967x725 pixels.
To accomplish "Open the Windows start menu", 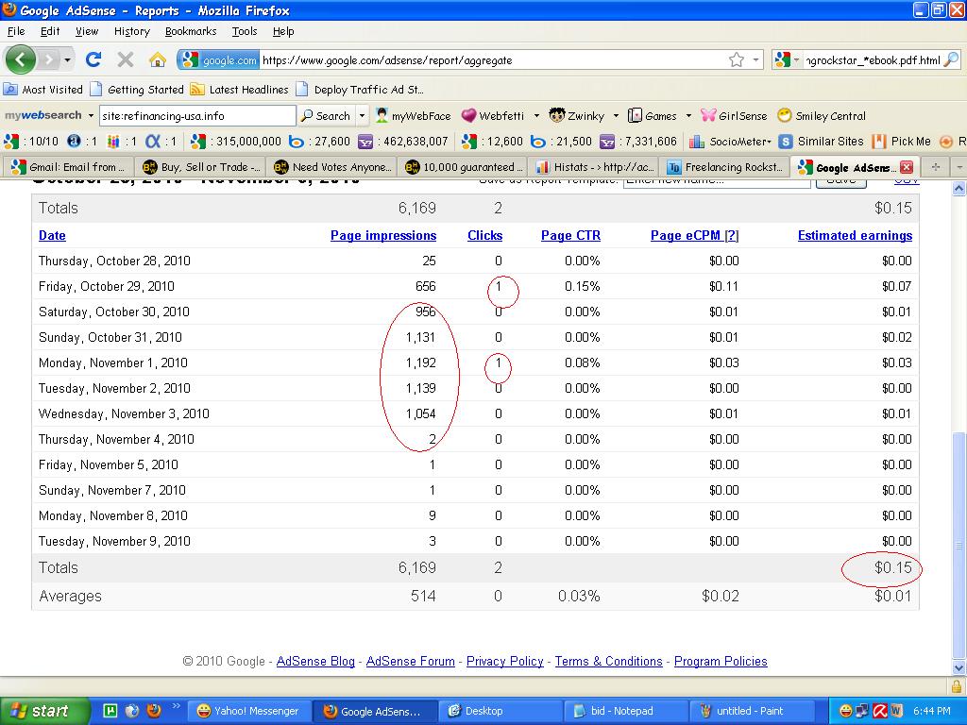I will tap(44, 711).
